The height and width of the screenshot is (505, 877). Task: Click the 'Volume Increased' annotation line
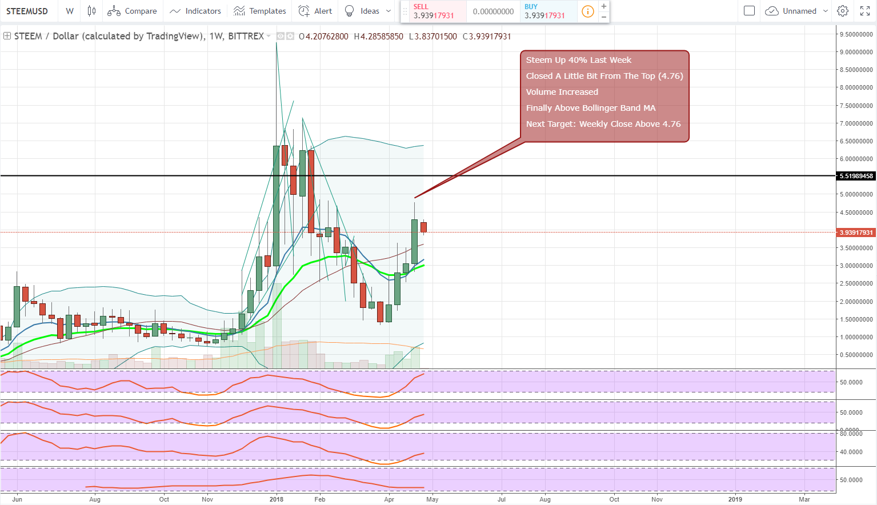[x=562, y=92]
